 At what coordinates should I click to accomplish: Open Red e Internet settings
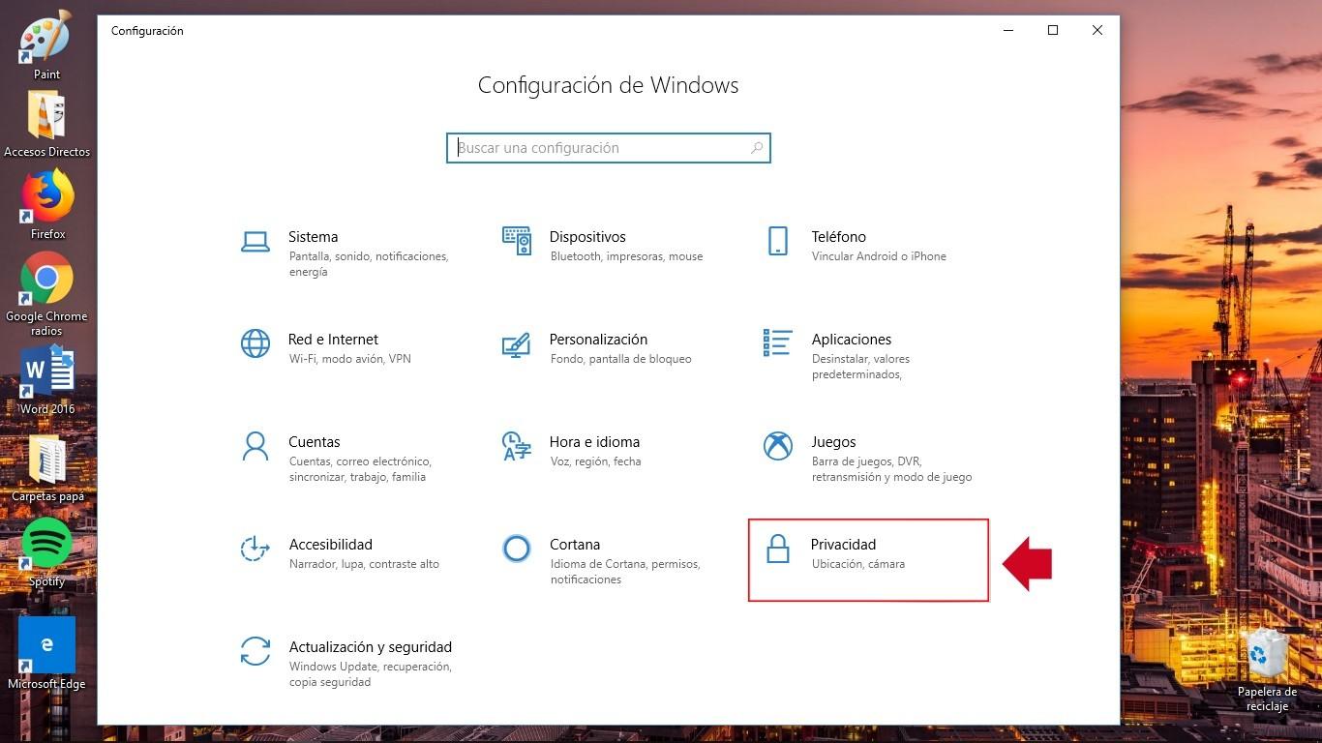(333, 339)
